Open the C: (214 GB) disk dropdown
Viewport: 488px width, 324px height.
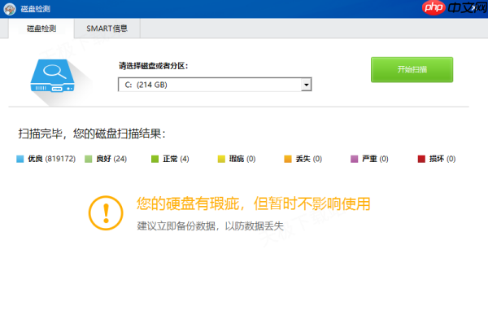pyautogui.click(x=215, y=85)
